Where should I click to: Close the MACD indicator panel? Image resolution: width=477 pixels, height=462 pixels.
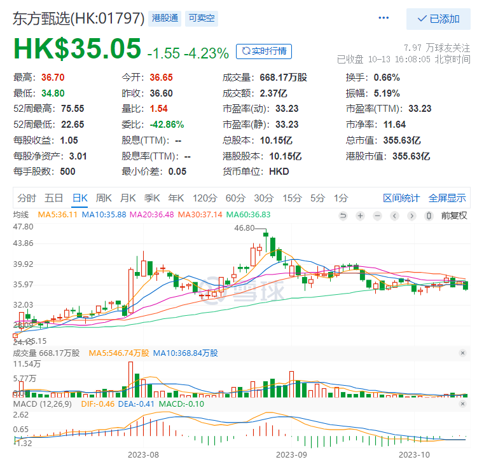463,404
